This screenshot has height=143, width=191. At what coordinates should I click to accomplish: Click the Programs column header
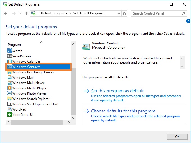coord(15,45)
